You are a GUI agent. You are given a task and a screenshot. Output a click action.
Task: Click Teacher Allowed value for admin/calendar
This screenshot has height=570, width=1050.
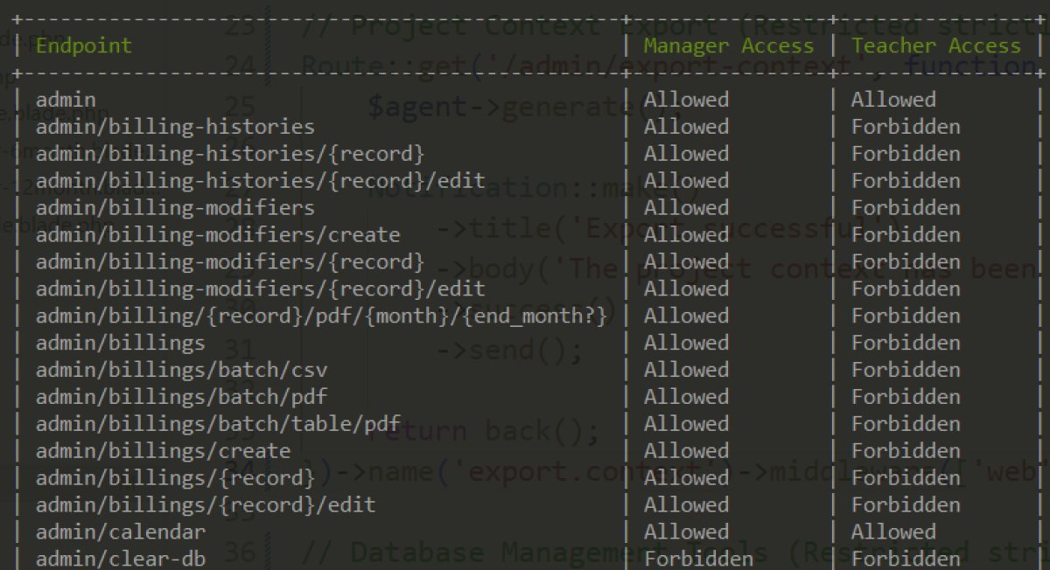[893, 532]
